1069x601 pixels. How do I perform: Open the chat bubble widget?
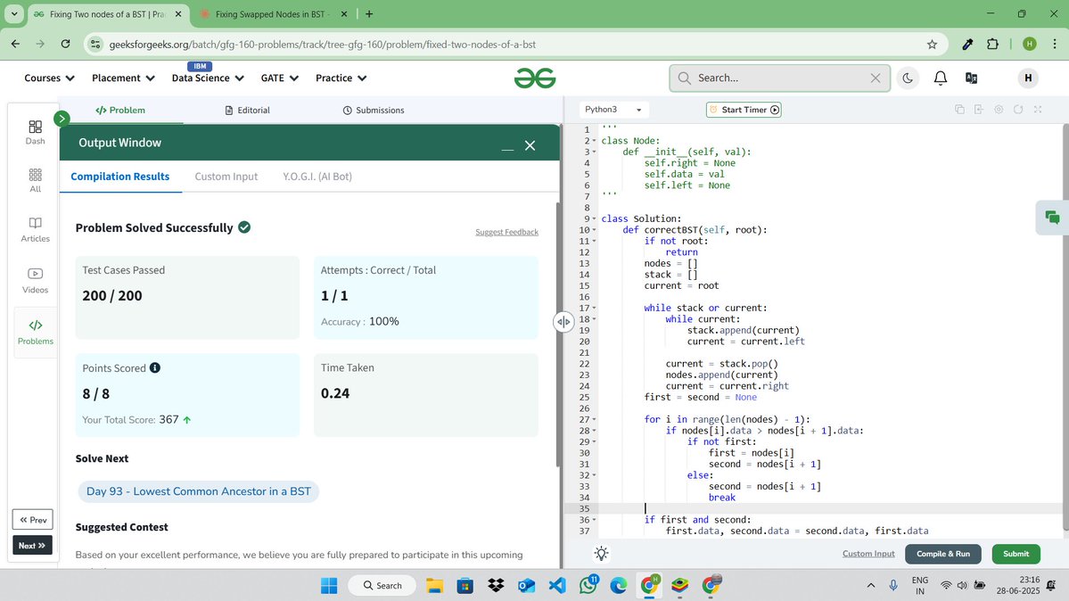coord(1052,218)
